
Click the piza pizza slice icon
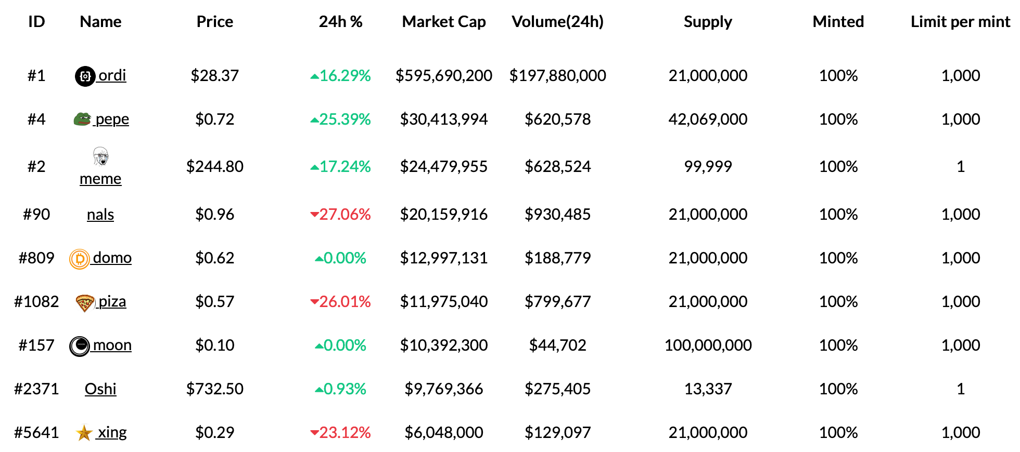coord(85,302)
